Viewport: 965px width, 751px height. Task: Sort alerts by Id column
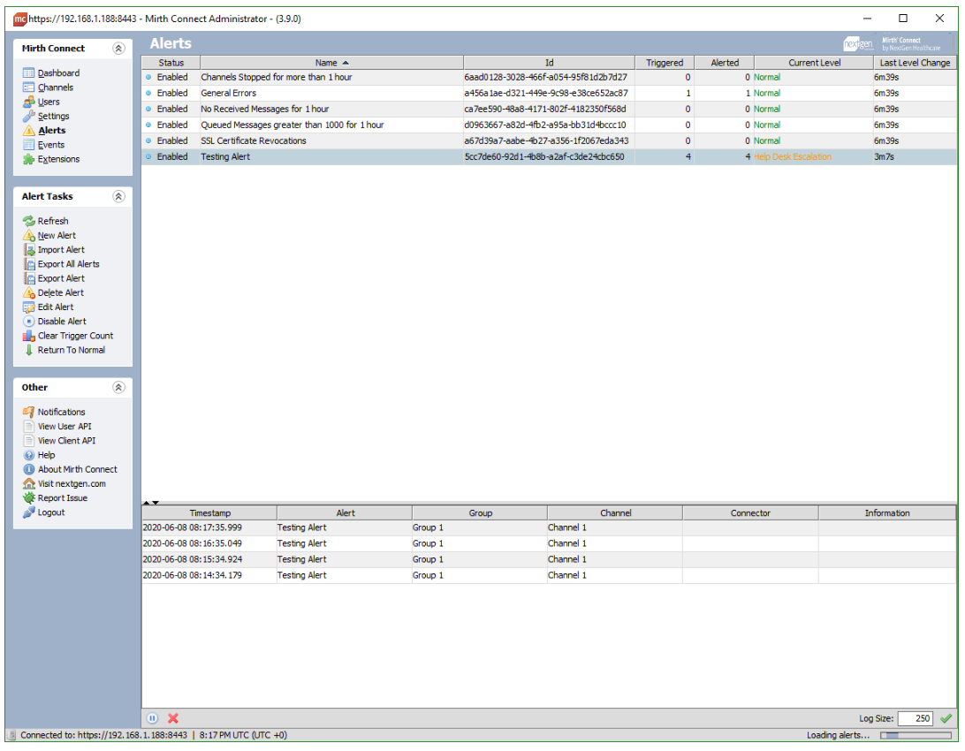coord(549,63)
